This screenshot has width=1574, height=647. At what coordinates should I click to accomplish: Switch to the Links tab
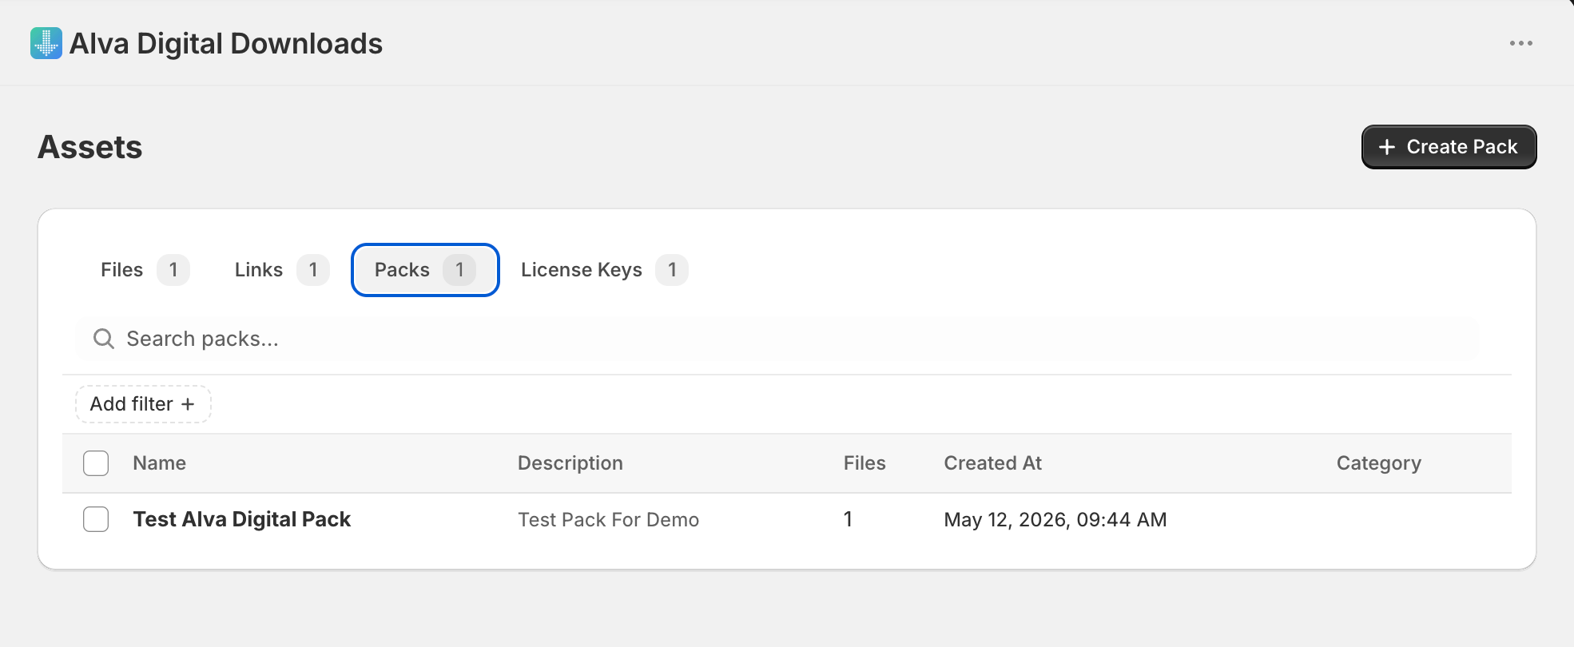click(x=280, y=270)
